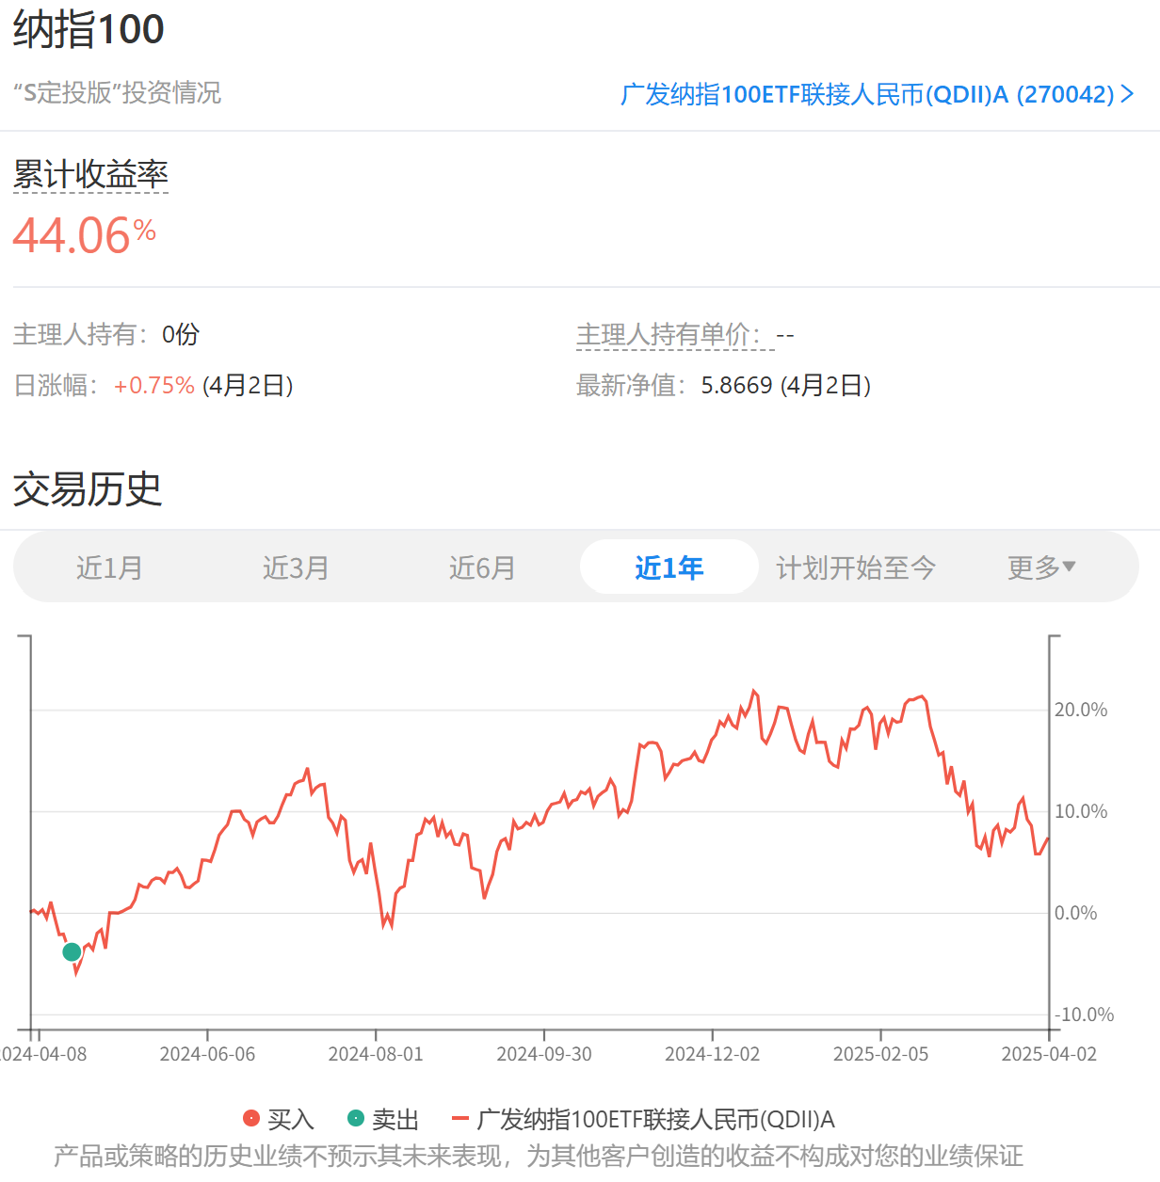Viewport: 1160px width, 1182px height.
Task: Click the 10.0% y-axis label
Action: coord(1081,811)
